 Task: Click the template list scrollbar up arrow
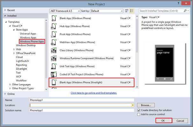137,16
